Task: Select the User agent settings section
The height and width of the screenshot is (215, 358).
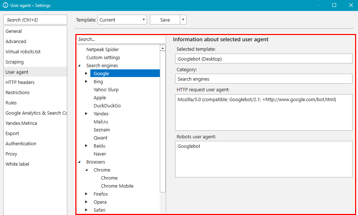Action: click(x=35, y=72)
